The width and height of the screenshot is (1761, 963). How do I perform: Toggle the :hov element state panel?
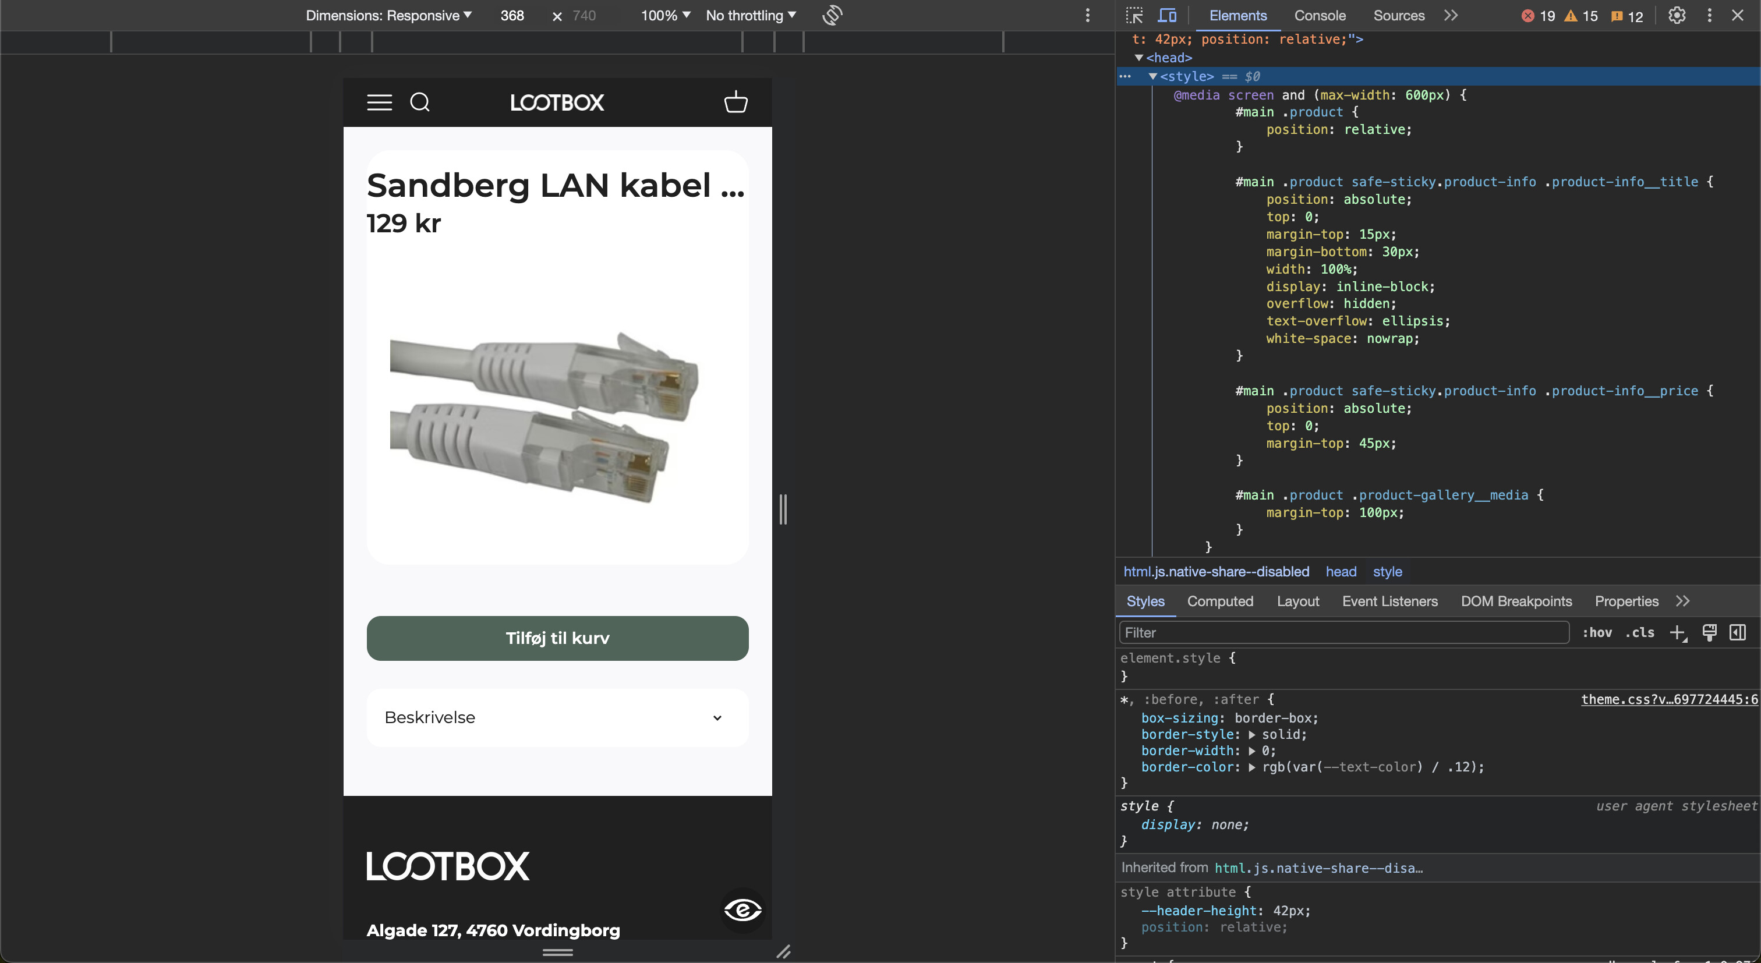[x=1597, y=633]
